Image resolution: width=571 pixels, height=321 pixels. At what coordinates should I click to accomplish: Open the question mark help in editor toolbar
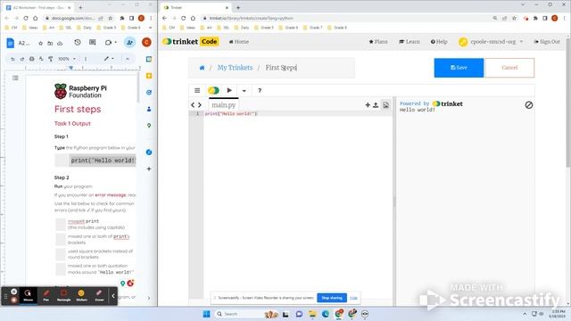(260, 90)
